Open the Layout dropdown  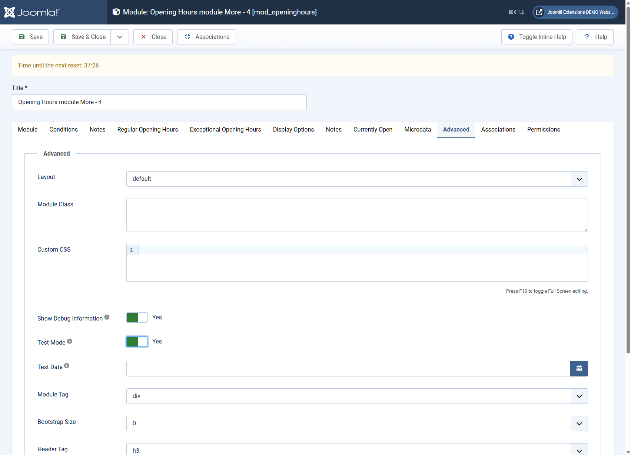coord(357,179)
